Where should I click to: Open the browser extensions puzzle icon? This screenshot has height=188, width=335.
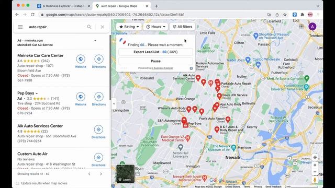(x=302, y=15)
